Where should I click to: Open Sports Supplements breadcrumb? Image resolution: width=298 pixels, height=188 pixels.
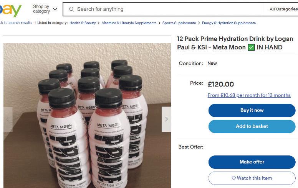pos(179,23)
